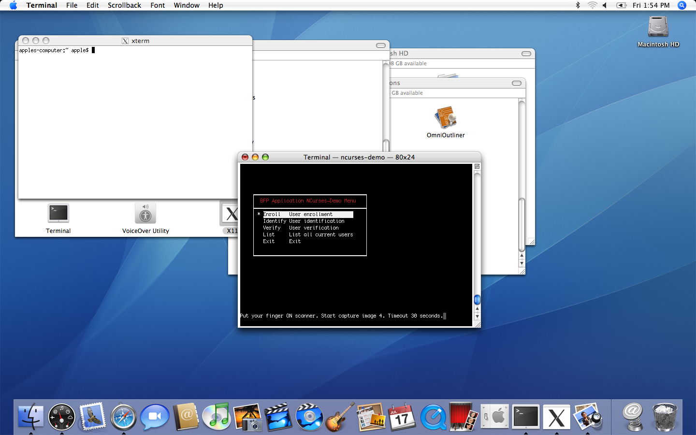Viewport: 696px width, 435px height.
Task: Open the Trash in the dock
Action: pos(665,417)
